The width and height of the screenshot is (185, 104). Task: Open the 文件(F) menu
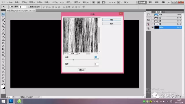[10, 2]
